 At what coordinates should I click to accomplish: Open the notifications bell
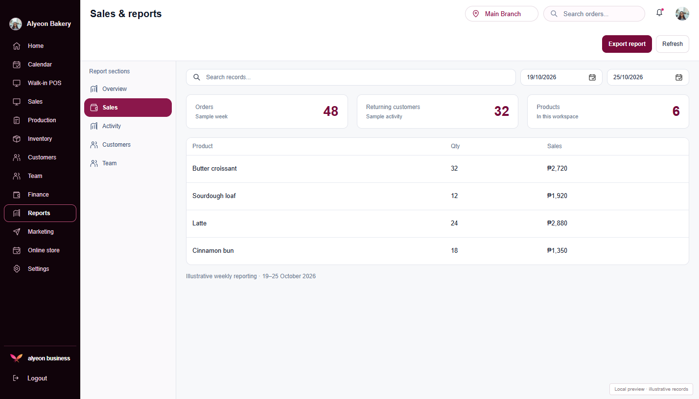(x=659, y=13)
